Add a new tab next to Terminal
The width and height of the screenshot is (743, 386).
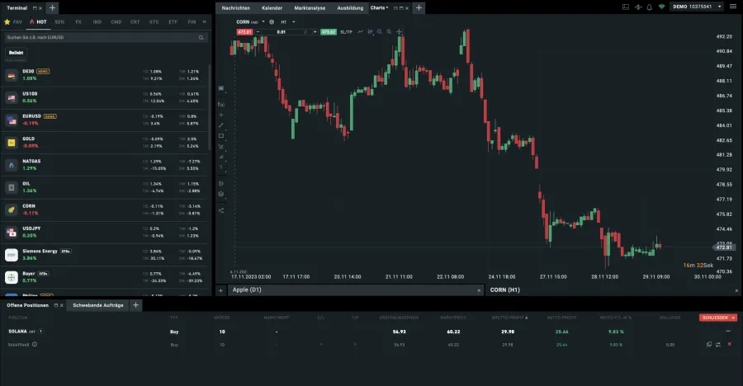coord(52,7)
